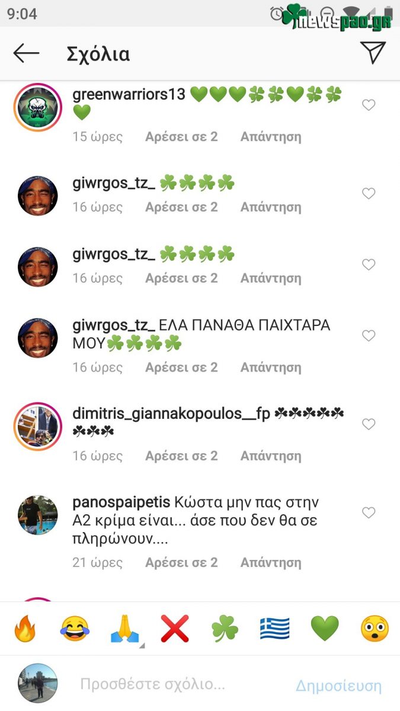This screenshot has height=711, width=400.
Task: Go back using the left arrow
Action: pos(26,53)
